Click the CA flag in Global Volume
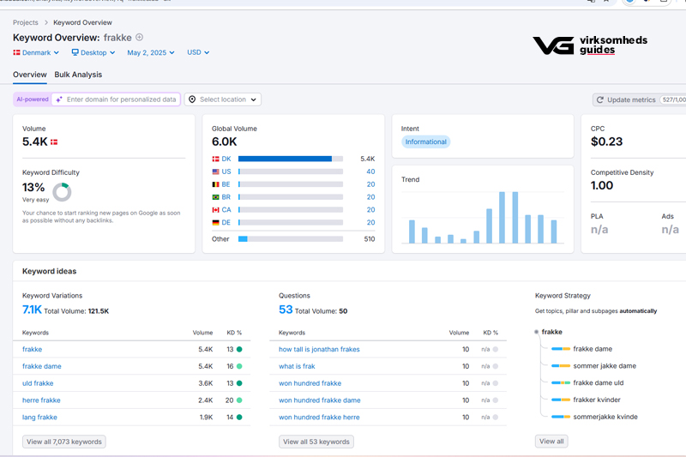 tap(216, 210)
